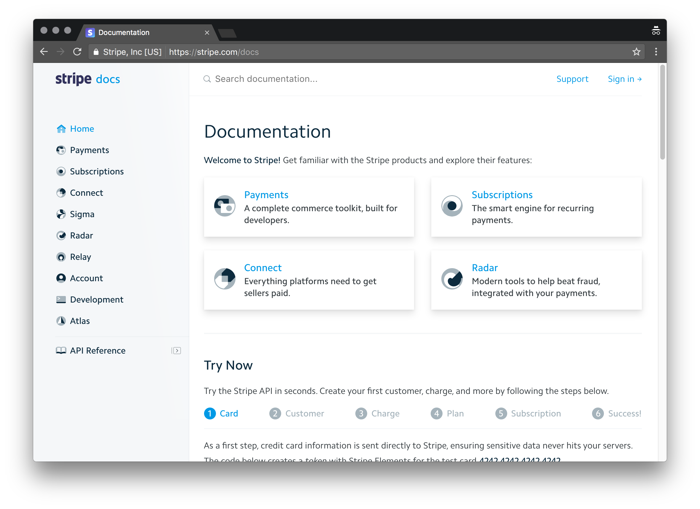This screenshot has height=509, width=700.
Task: Close the Documentation tab
Action: coord(207,32)
